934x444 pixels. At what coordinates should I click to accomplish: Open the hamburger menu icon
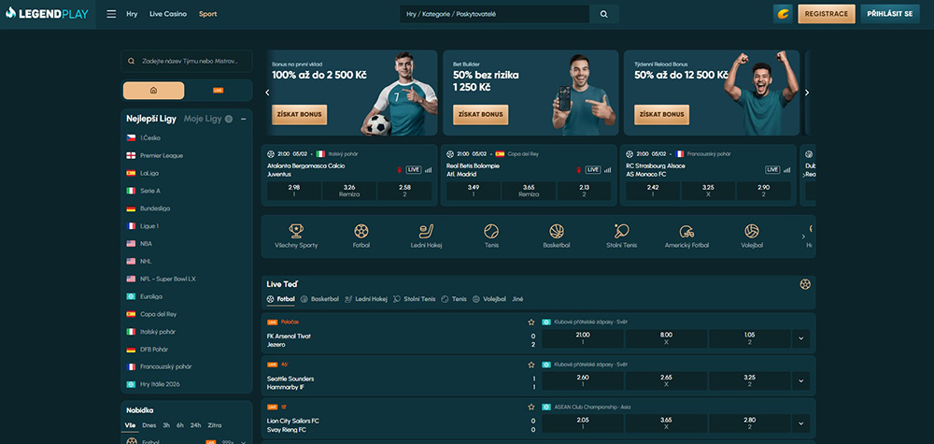pos(111,14)
